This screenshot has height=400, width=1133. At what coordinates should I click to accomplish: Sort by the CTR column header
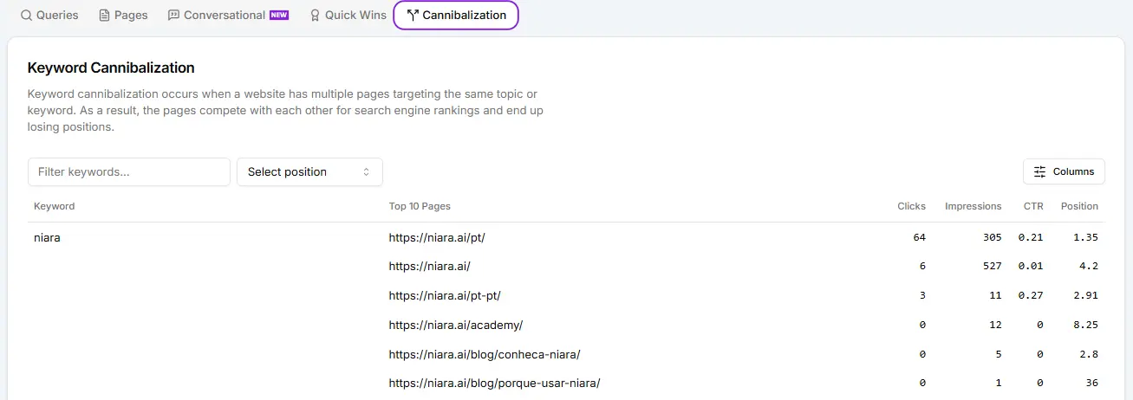(1033, 206)
